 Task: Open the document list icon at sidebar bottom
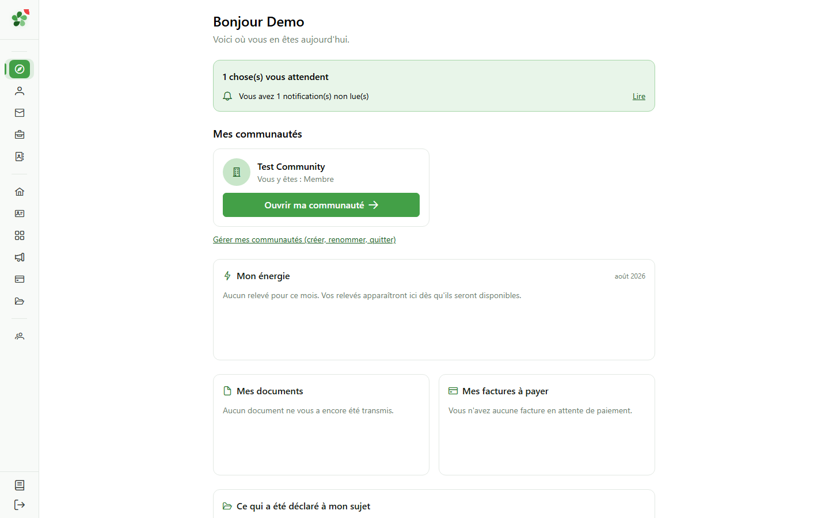(20, 485)
